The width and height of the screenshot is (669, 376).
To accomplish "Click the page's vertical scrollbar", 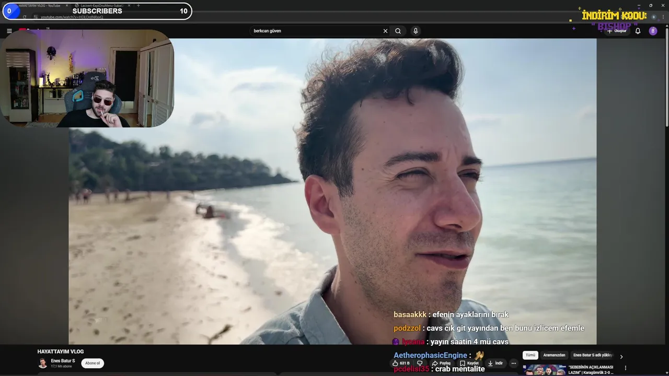I will (666, 78).
